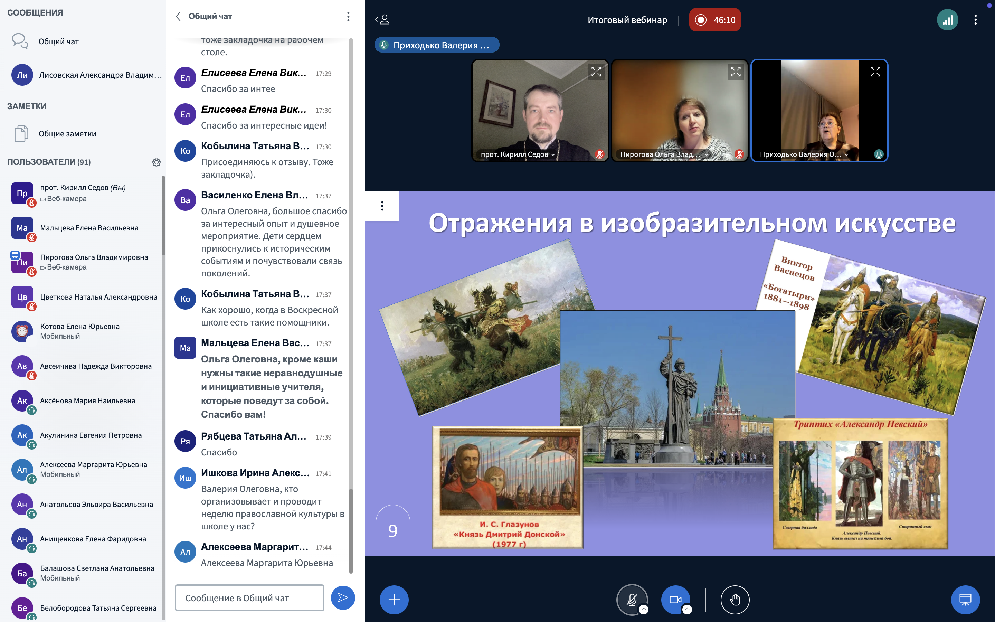Open Общие заметки shared notes
Viewport: 995px width, 622px height.
pyautogui.click(x=67, y=134)
